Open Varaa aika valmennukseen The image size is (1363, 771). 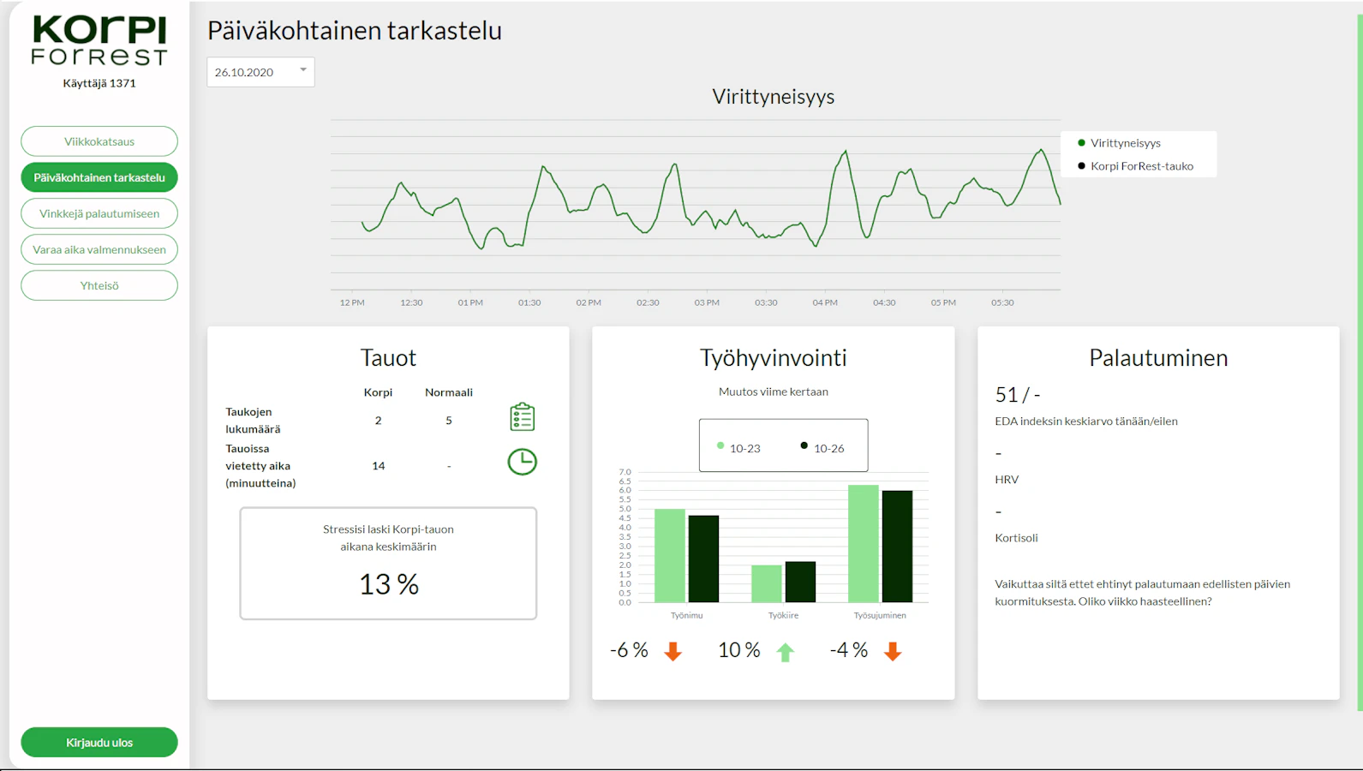point(99,249)
